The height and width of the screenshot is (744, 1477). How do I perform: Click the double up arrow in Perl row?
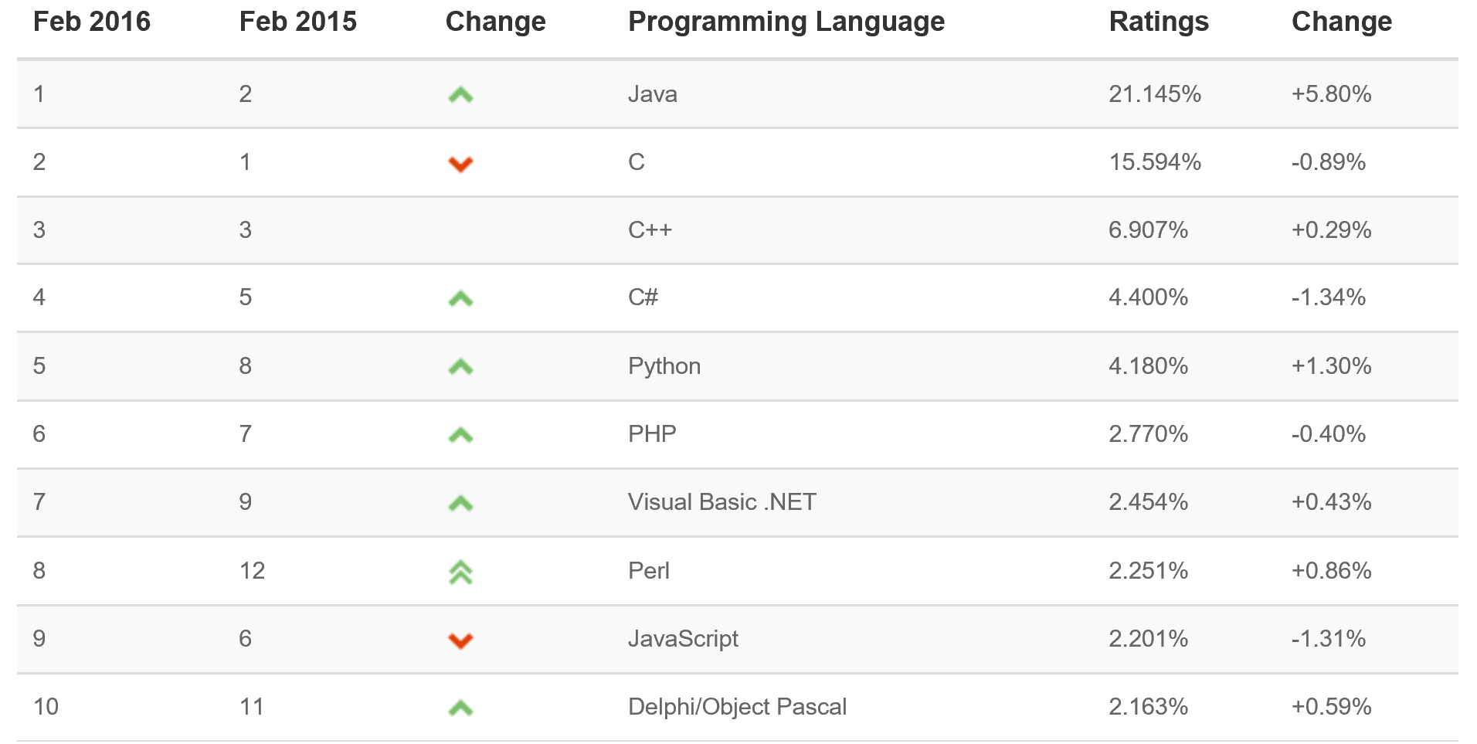coord(460,572)
